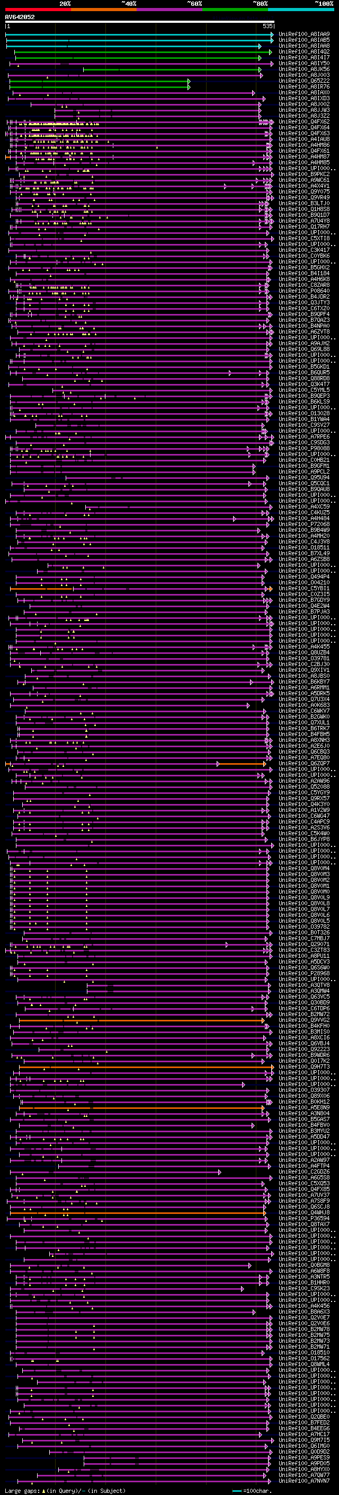Open hit UniRef100_A8IAB5
339x1495 pixels.
tap(304, 40)
